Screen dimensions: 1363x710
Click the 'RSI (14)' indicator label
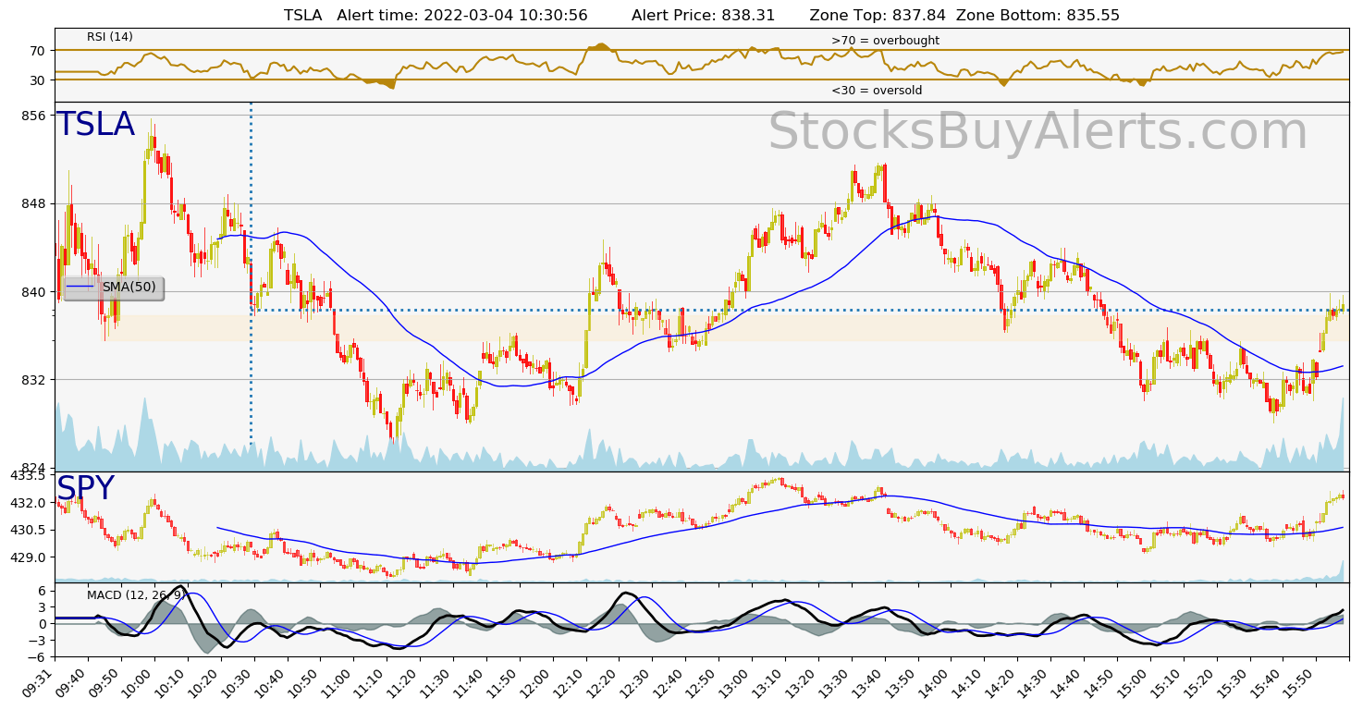click(x=110, y=37)
